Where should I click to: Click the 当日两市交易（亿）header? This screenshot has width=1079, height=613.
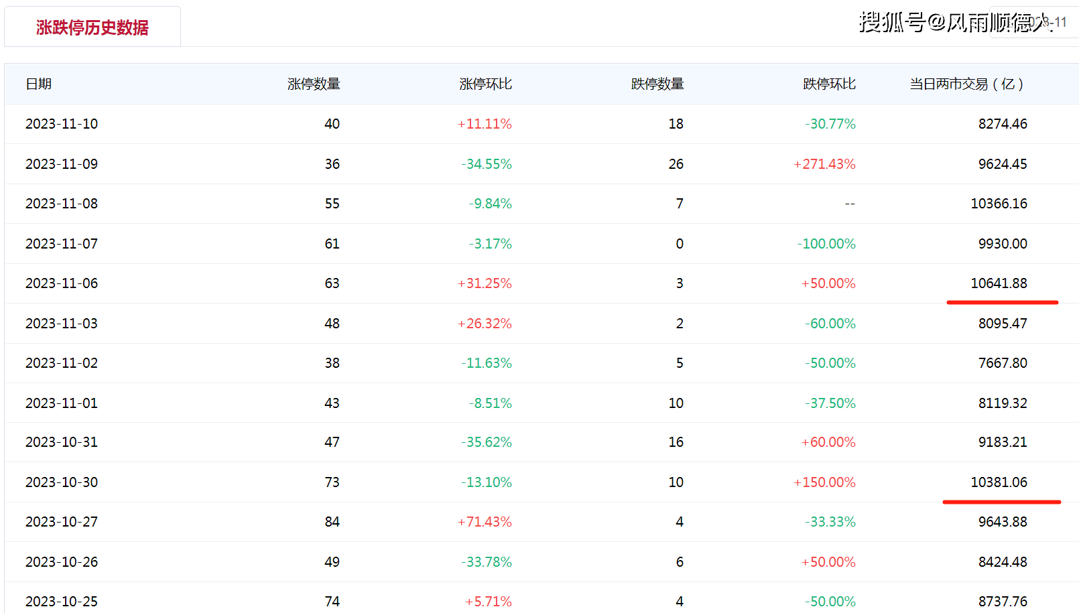tap(966, 84)
